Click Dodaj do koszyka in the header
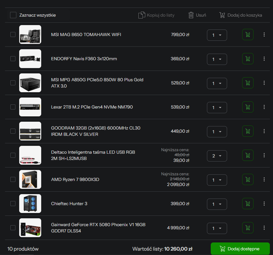This screenshot has width=273, height=255. click(241, 15)
